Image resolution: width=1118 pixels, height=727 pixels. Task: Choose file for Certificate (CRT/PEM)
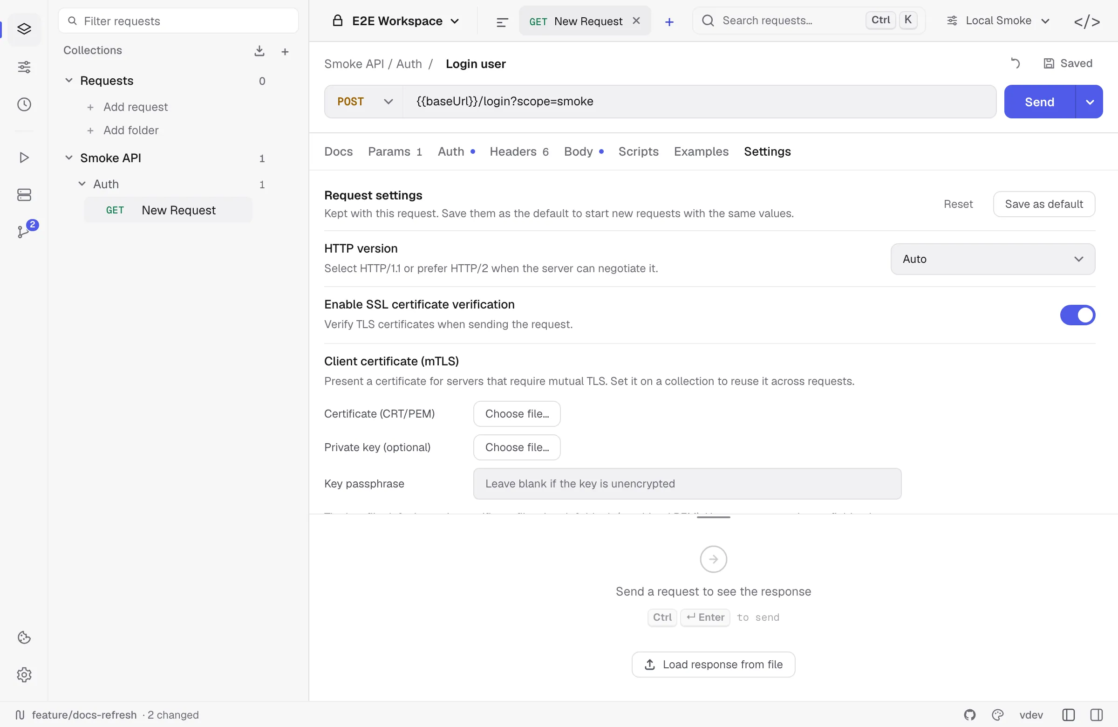pyautogui.click(x=517, y=413)
